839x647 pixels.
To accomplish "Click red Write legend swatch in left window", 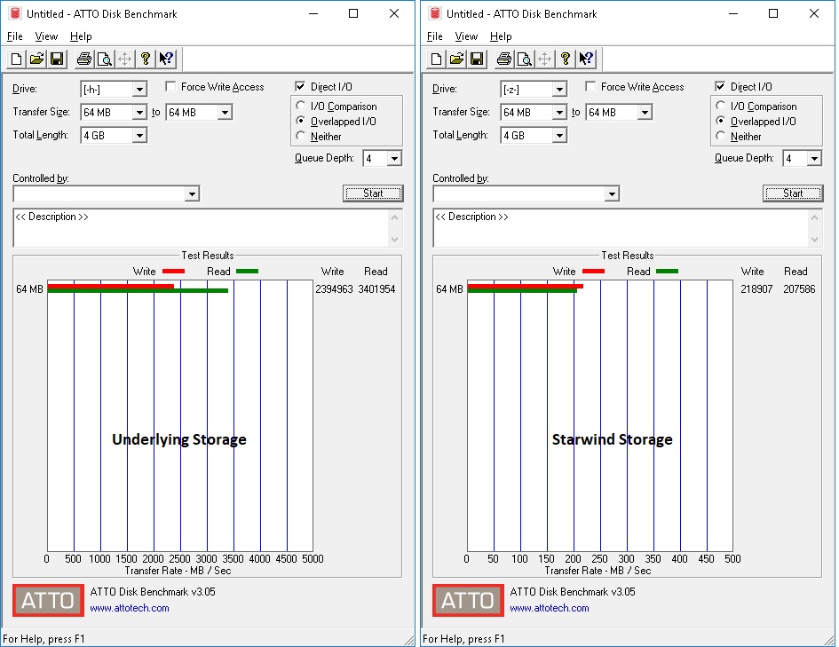I will pyautogui.click(x=173, y=271).
